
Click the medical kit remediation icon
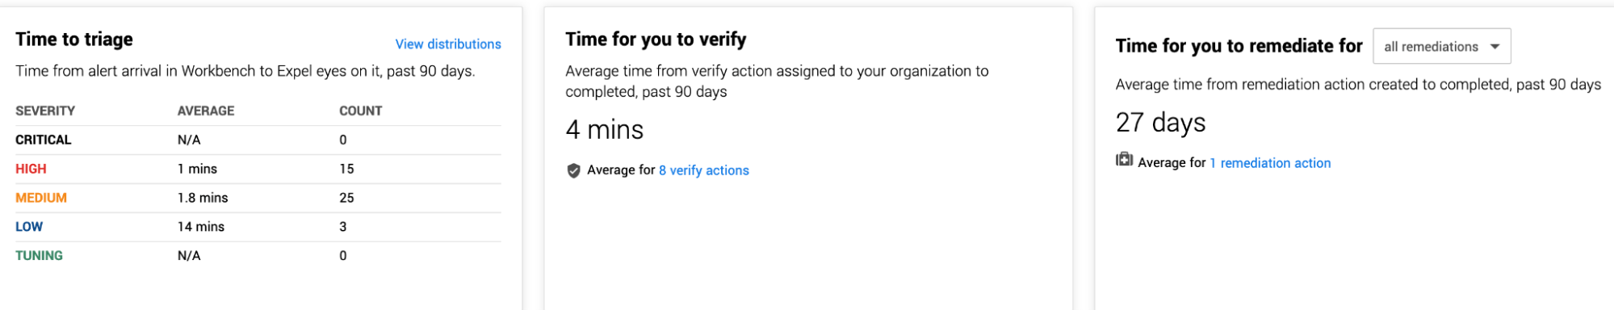point(1124,160)
